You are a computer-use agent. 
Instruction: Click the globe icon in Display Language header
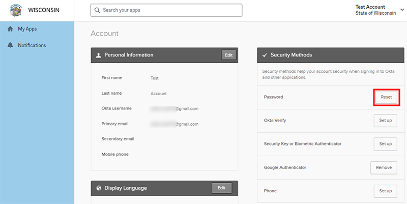point(98,188)
